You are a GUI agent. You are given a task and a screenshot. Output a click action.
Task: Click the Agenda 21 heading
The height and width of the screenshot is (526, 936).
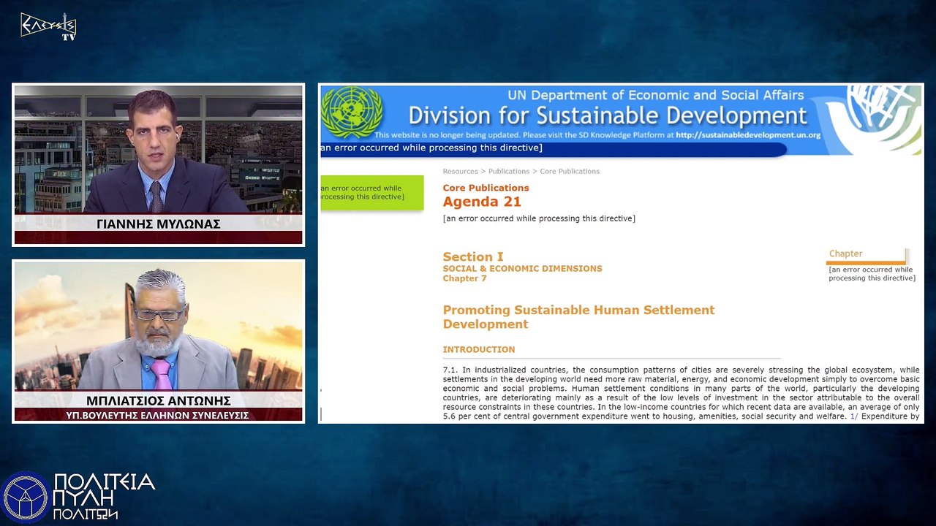(482, 202)
